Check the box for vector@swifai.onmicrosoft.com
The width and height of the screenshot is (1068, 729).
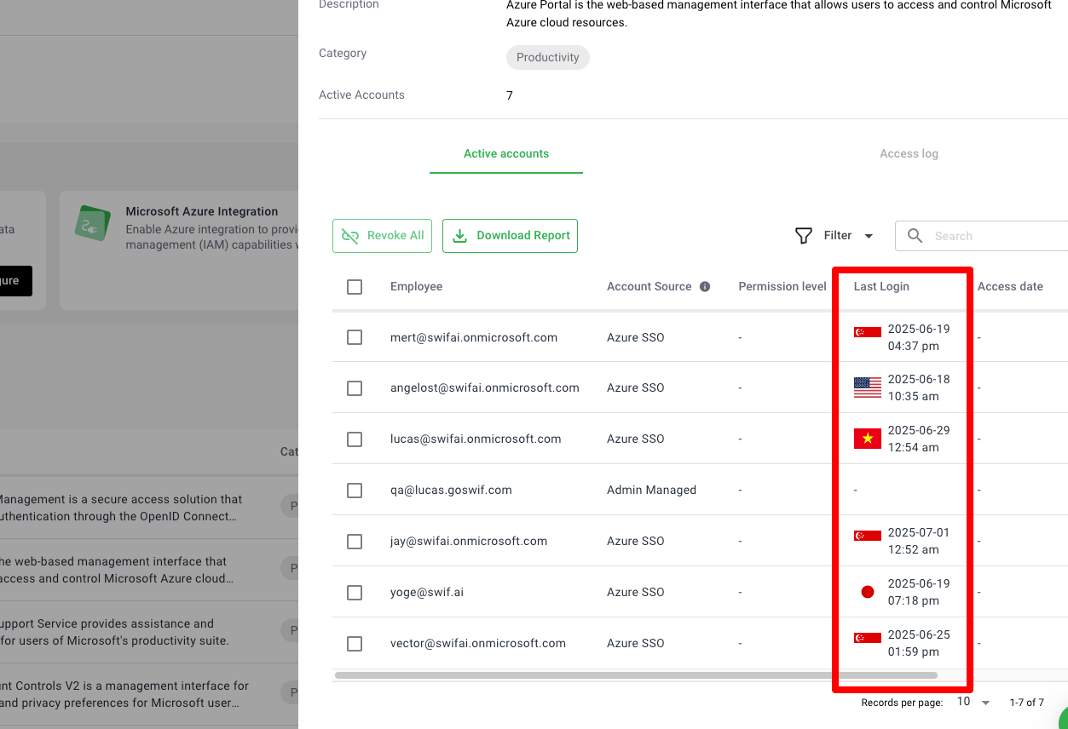[355, 644]
